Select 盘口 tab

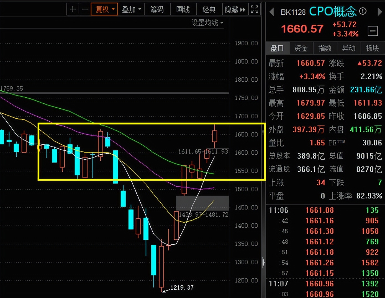coord(277,48)
